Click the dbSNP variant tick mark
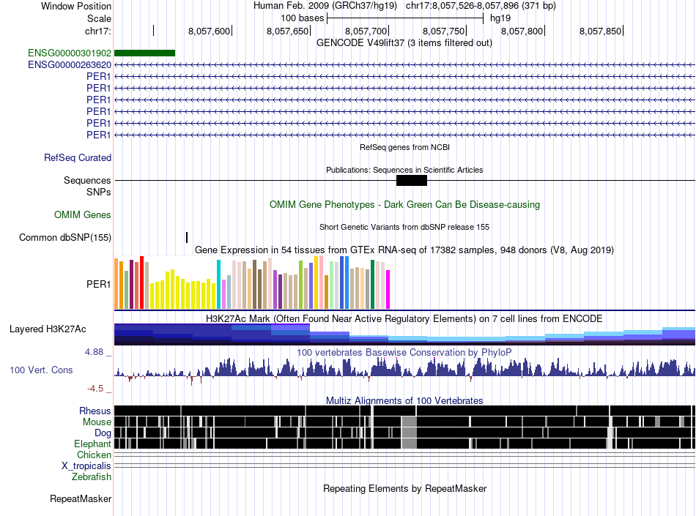This screenshot has width=696, height=516. pos(187,238)
